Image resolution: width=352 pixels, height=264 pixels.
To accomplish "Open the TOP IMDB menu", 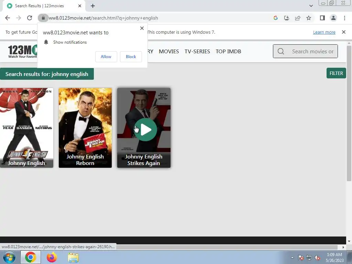I will (x=228, y=52).
